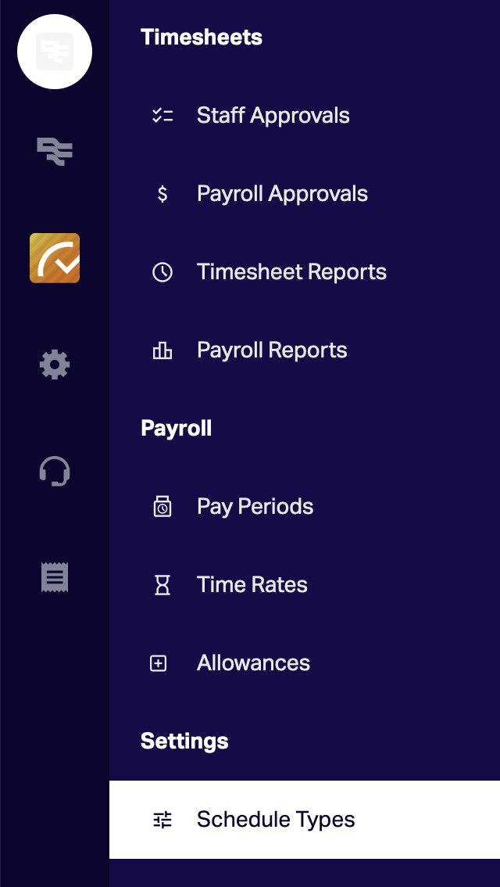Open the receipt billing icon
Viewport: 500px width, 887px height.
(x=55, y=577)
